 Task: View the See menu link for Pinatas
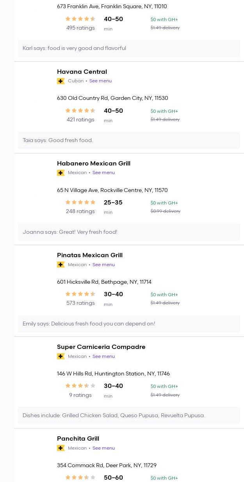point(103,265)
